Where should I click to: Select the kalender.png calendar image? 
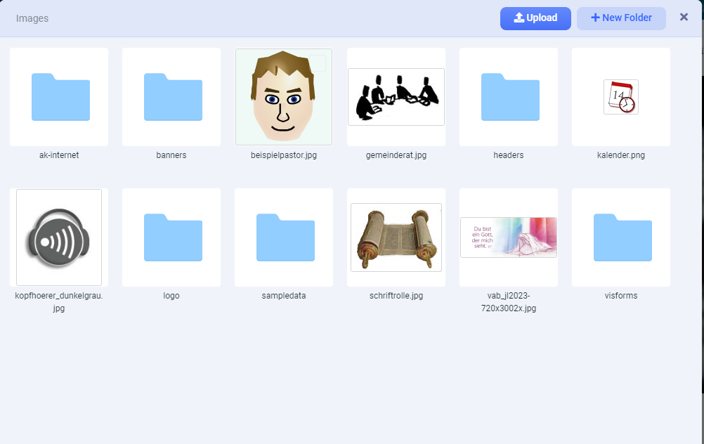coord(621,97)
